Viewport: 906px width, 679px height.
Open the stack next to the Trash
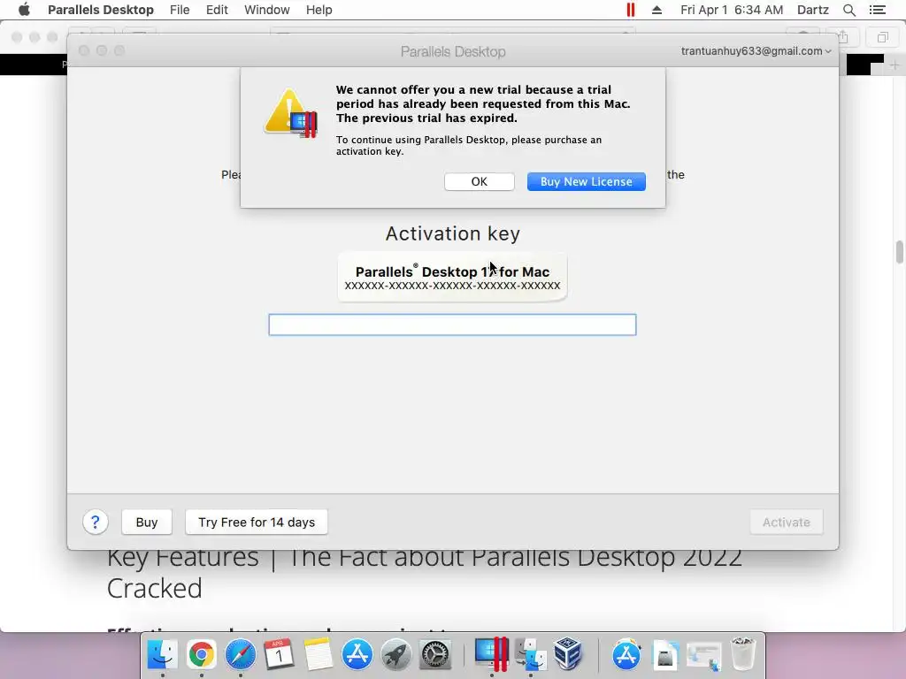[703, 655]
